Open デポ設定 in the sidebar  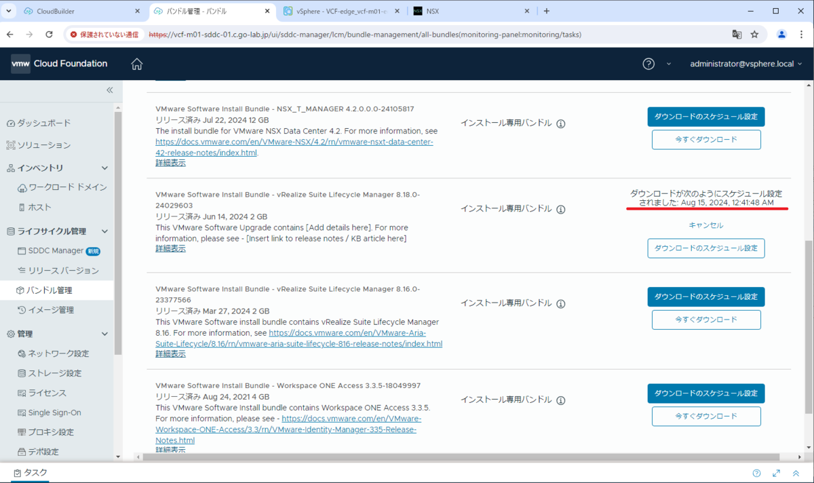39,452
